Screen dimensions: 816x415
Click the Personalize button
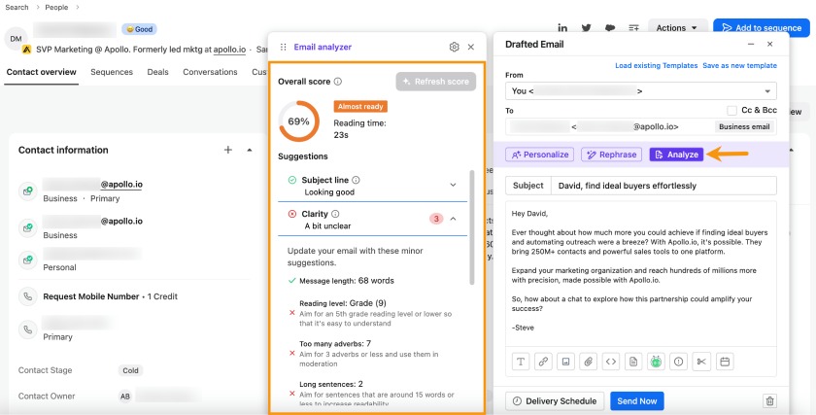(x=540, y=155)
